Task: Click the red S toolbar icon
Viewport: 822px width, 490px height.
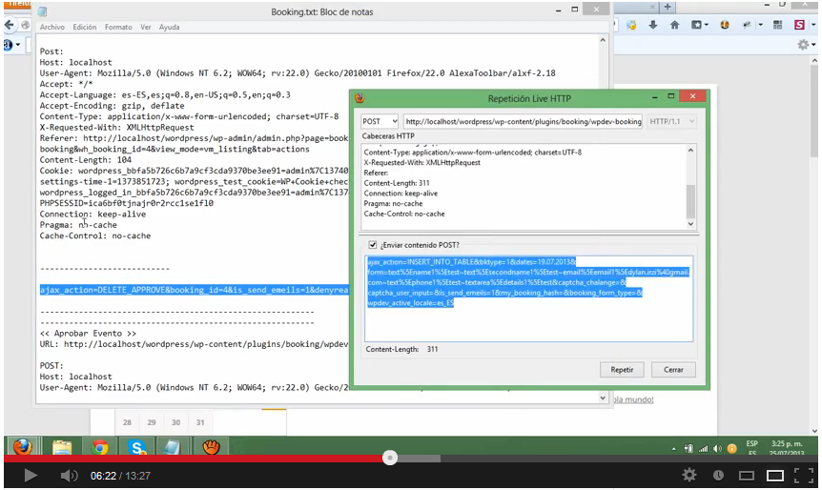Action: 799,25
